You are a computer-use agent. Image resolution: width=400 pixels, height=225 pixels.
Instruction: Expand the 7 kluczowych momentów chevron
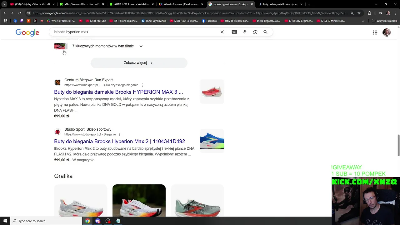141,46
